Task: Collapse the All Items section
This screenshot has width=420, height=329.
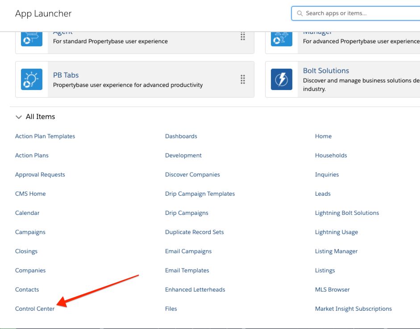Action: (x=19, y=117)
